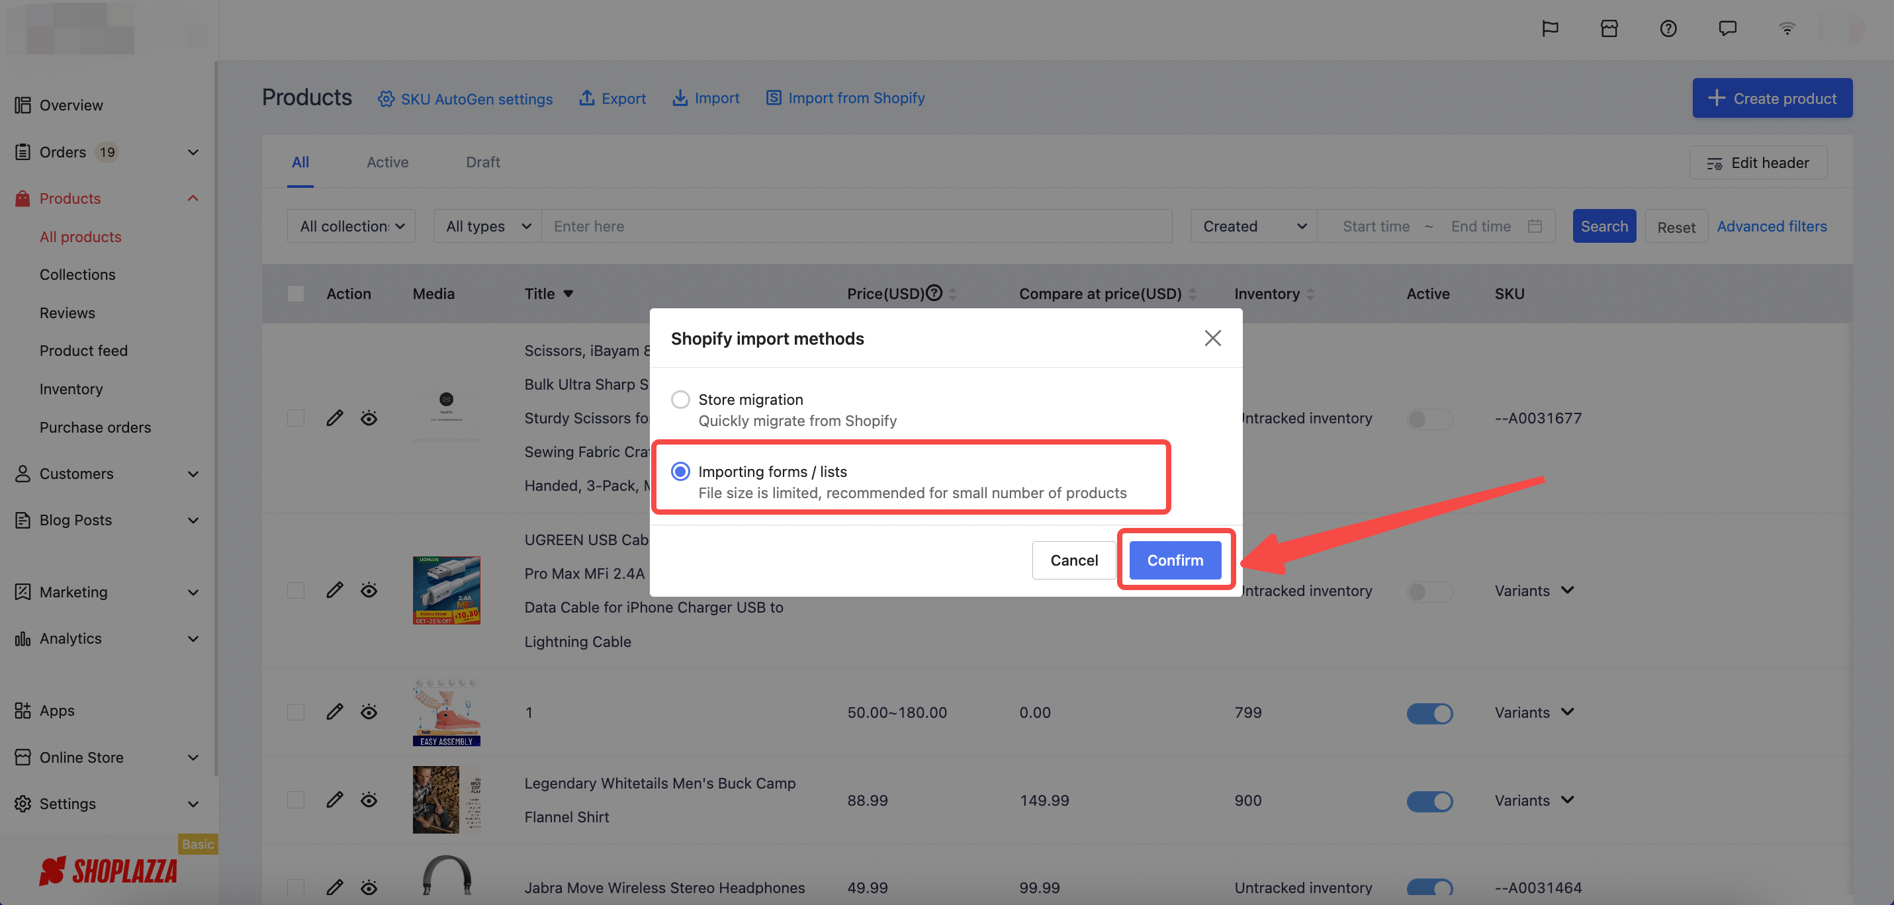Preview the UGREEN USB Cable product with eye icon

click(x=369, y=590)
